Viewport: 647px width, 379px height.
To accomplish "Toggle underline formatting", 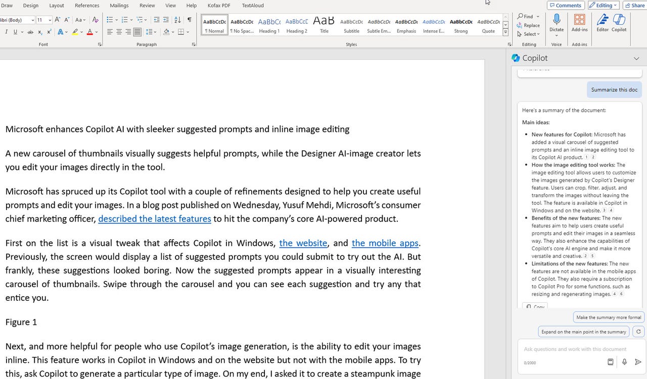I will [15, 32].
